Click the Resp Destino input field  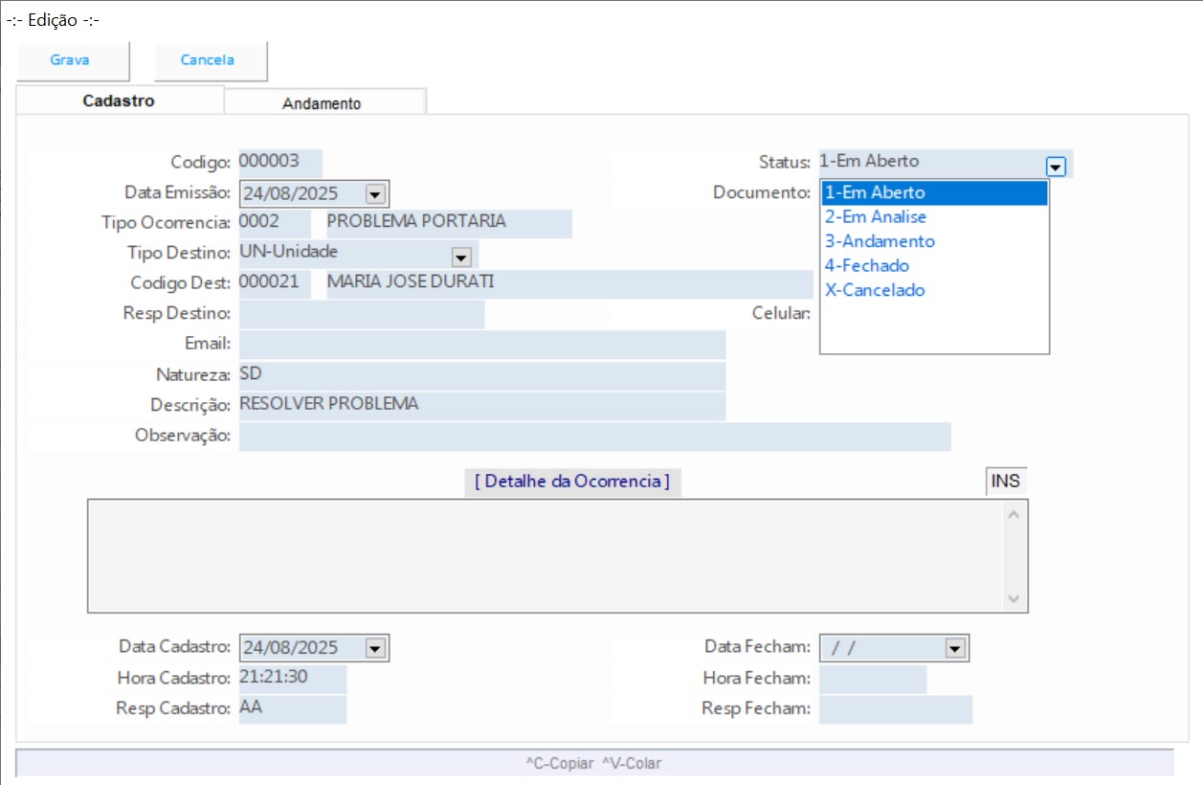click(x=361, y=314)
